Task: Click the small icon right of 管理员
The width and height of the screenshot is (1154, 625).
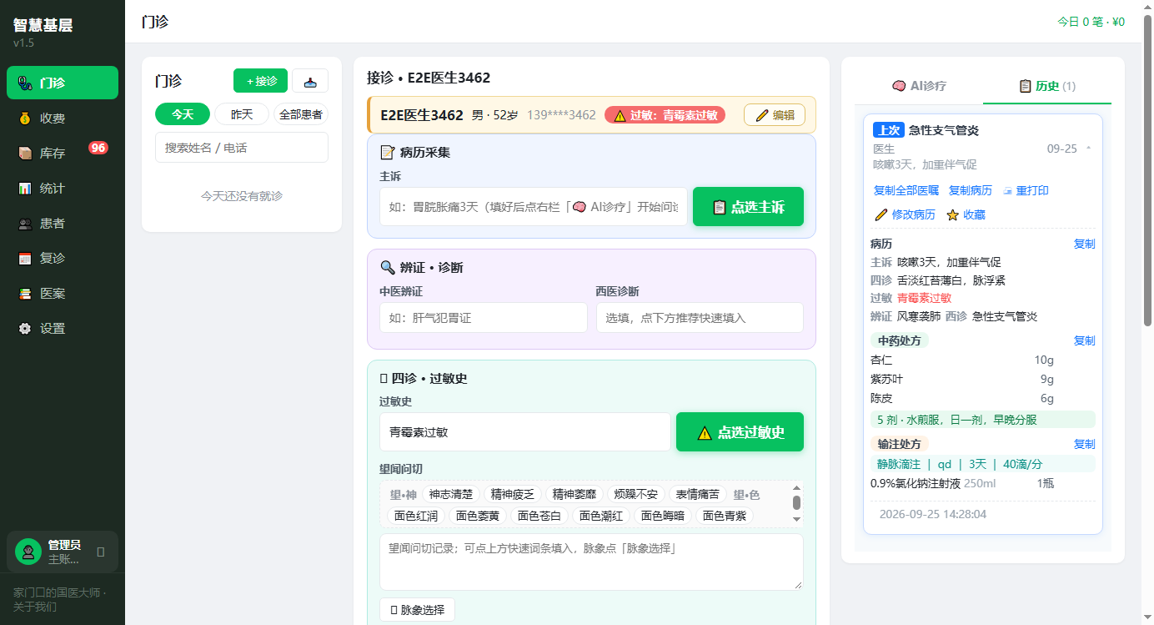Action: click(101, 552)
